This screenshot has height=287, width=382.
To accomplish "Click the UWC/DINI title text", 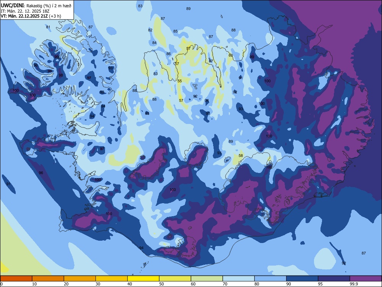I will click(x=12, y=6).
